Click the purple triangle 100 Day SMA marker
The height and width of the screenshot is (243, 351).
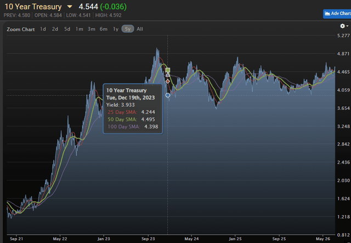tap(168, 74)
